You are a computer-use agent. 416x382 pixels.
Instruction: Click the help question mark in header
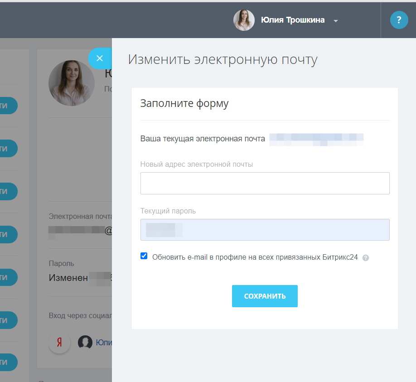tap(399, 20)
